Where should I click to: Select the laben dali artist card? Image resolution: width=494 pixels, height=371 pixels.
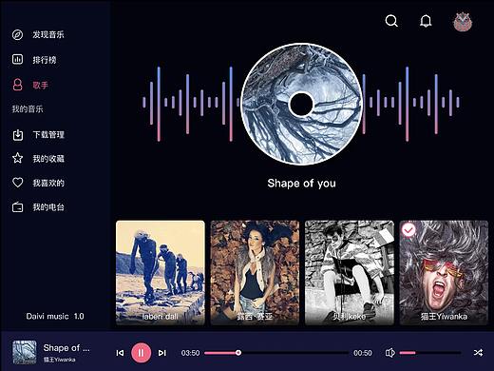[161, 273]
